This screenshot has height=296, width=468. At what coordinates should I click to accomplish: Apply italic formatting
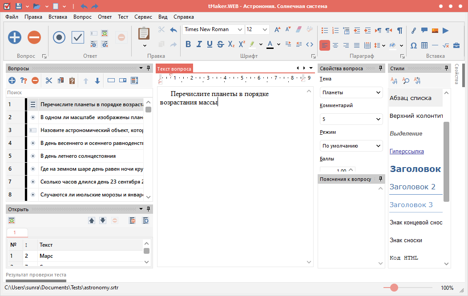tap(199, 44)
